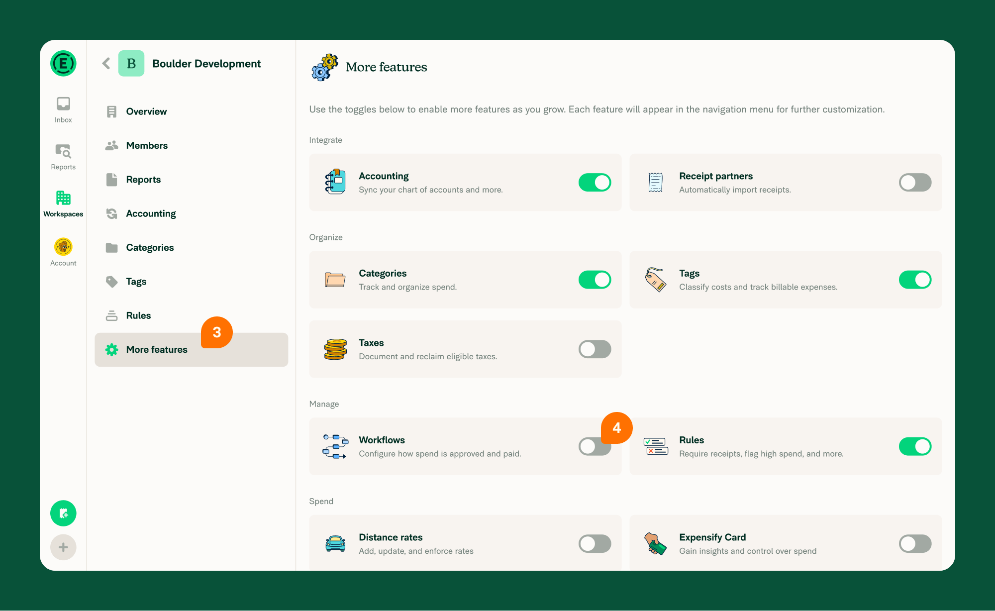
Task: Open the Rules section from sidebar
Action: [x=138, y=315]
